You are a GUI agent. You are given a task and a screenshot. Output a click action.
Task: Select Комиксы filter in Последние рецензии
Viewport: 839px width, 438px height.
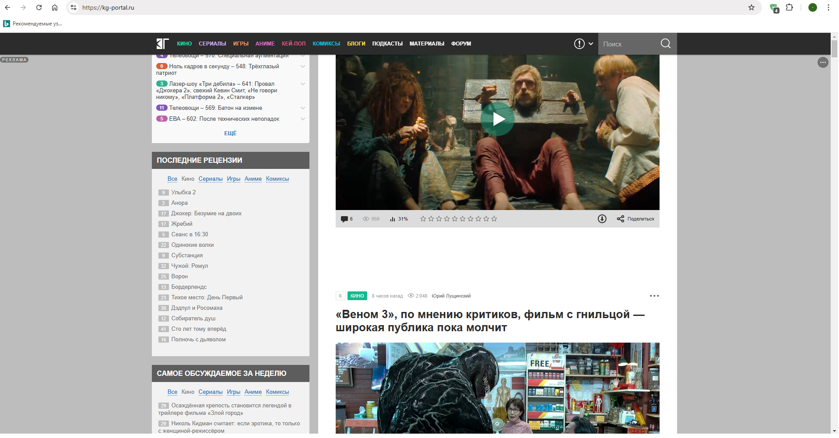coord(277,179)
